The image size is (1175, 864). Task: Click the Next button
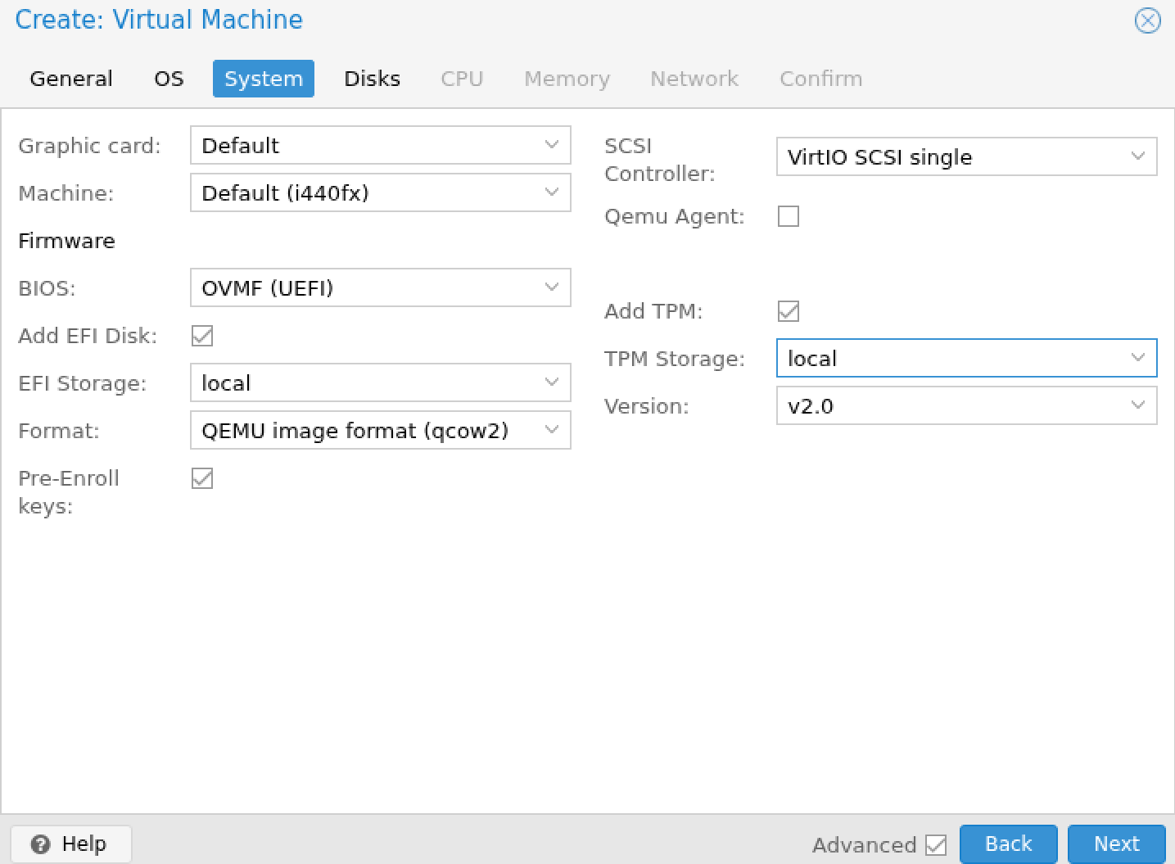[1116, 844]
